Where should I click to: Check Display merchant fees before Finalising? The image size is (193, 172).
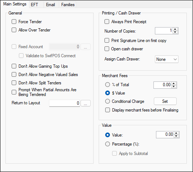(107, 110)
